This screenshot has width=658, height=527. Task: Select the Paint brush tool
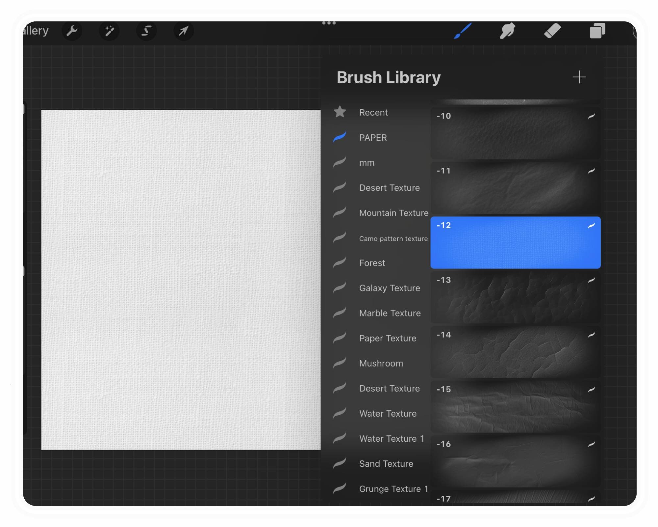[x=462, y=31]
